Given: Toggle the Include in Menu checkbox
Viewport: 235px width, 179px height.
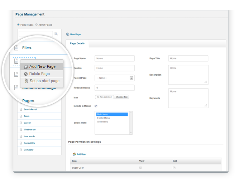Looking at the screenshot, I should (96, 106).
